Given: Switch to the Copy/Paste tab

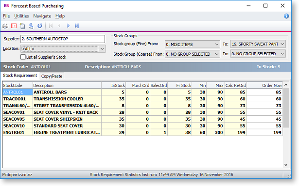Looking at the screenshot, I should [x=52, y=76].
